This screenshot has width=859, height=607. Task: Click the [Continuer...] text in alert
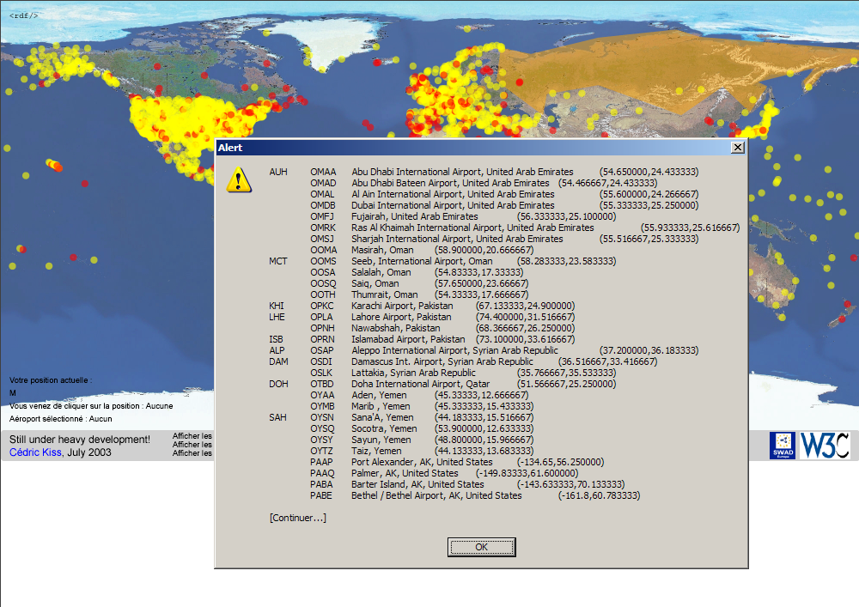coord(297,518)
